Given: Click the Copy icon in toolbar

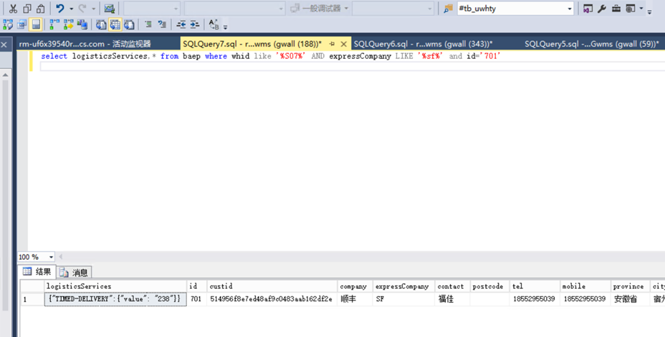Looking at the screenshot, I should point(27,9).
